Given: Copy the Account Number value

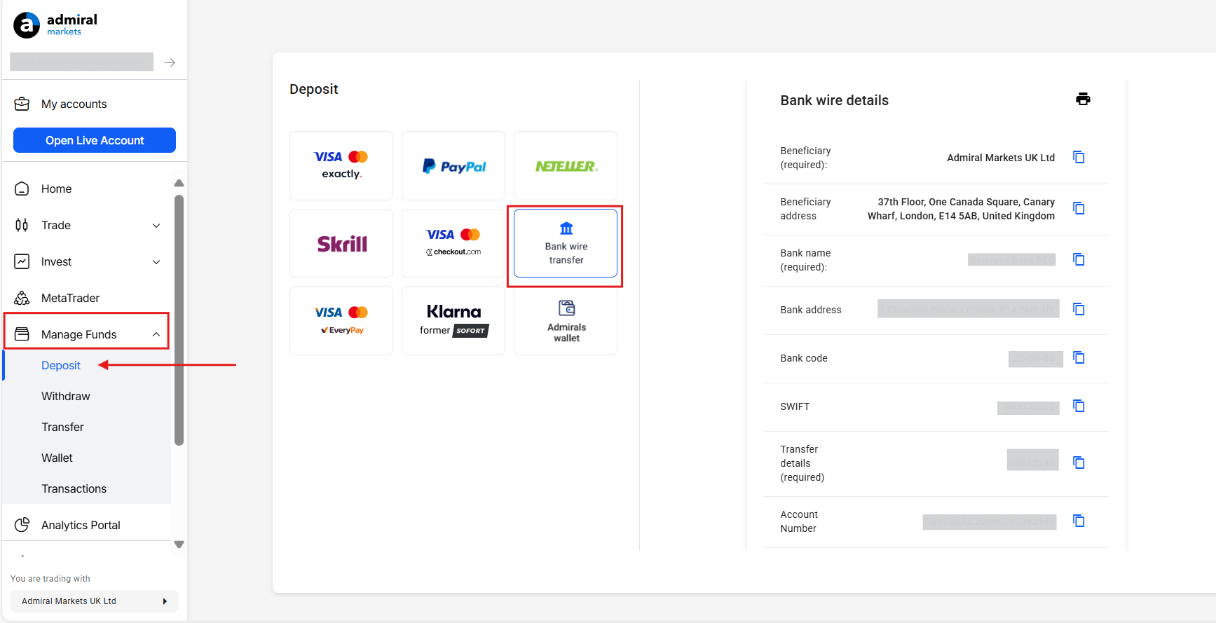Looking at the screenshot, I should point(1079,521).
